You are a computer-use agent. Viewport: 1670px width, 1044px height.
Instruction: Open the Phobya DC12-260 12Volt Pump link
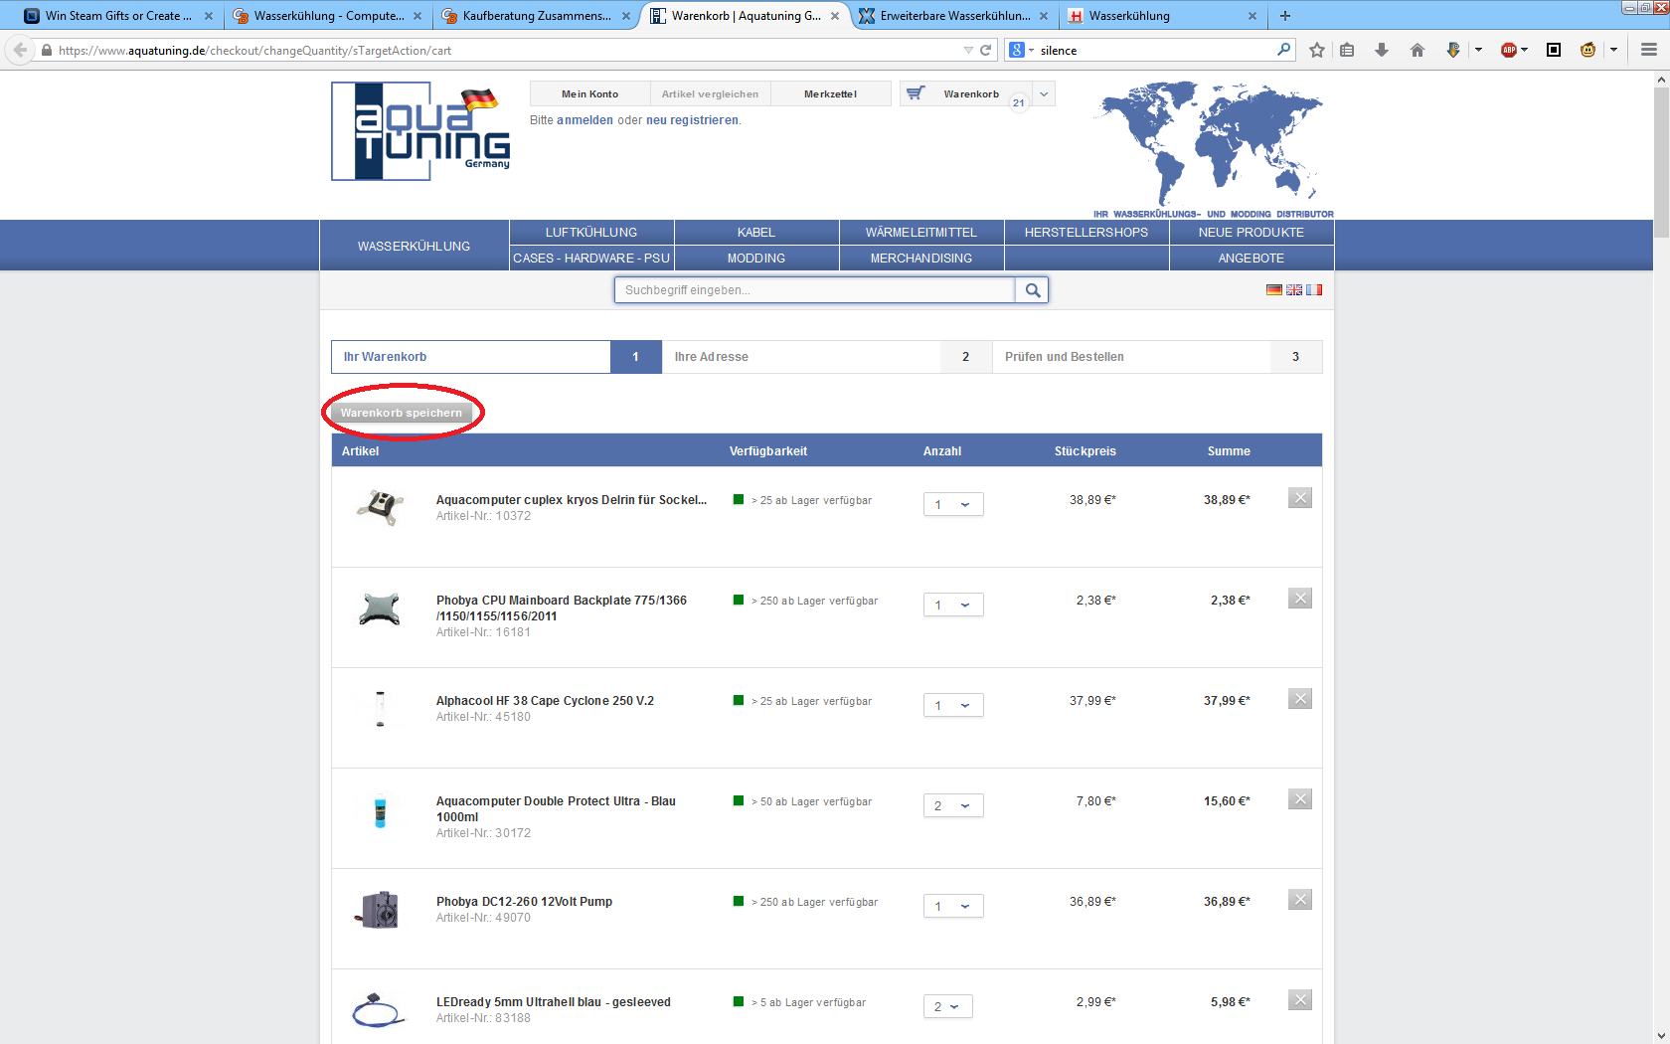click(x=524, y=902)
